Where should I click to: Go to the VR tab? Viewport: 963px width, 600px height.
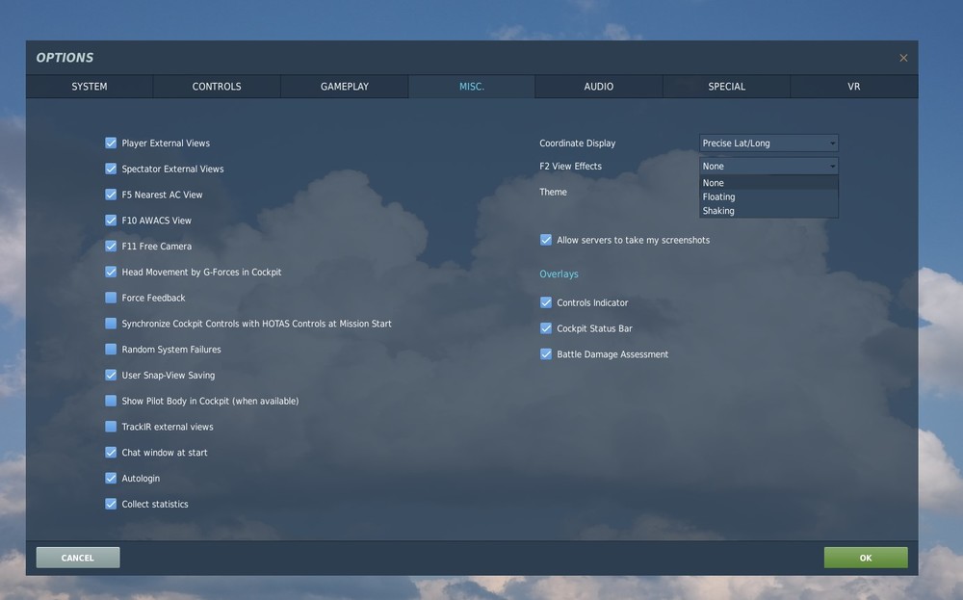tap(853, 87)
